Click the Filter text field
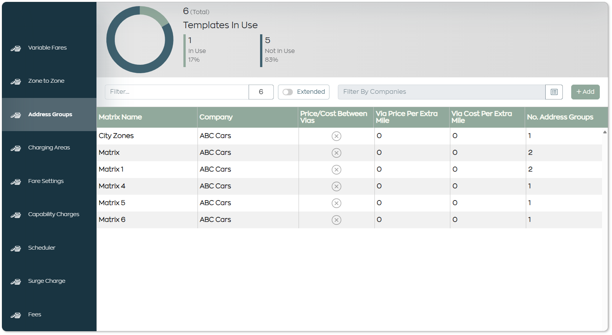Viewport: 612px width, 335px height. (x=177, y=92)
